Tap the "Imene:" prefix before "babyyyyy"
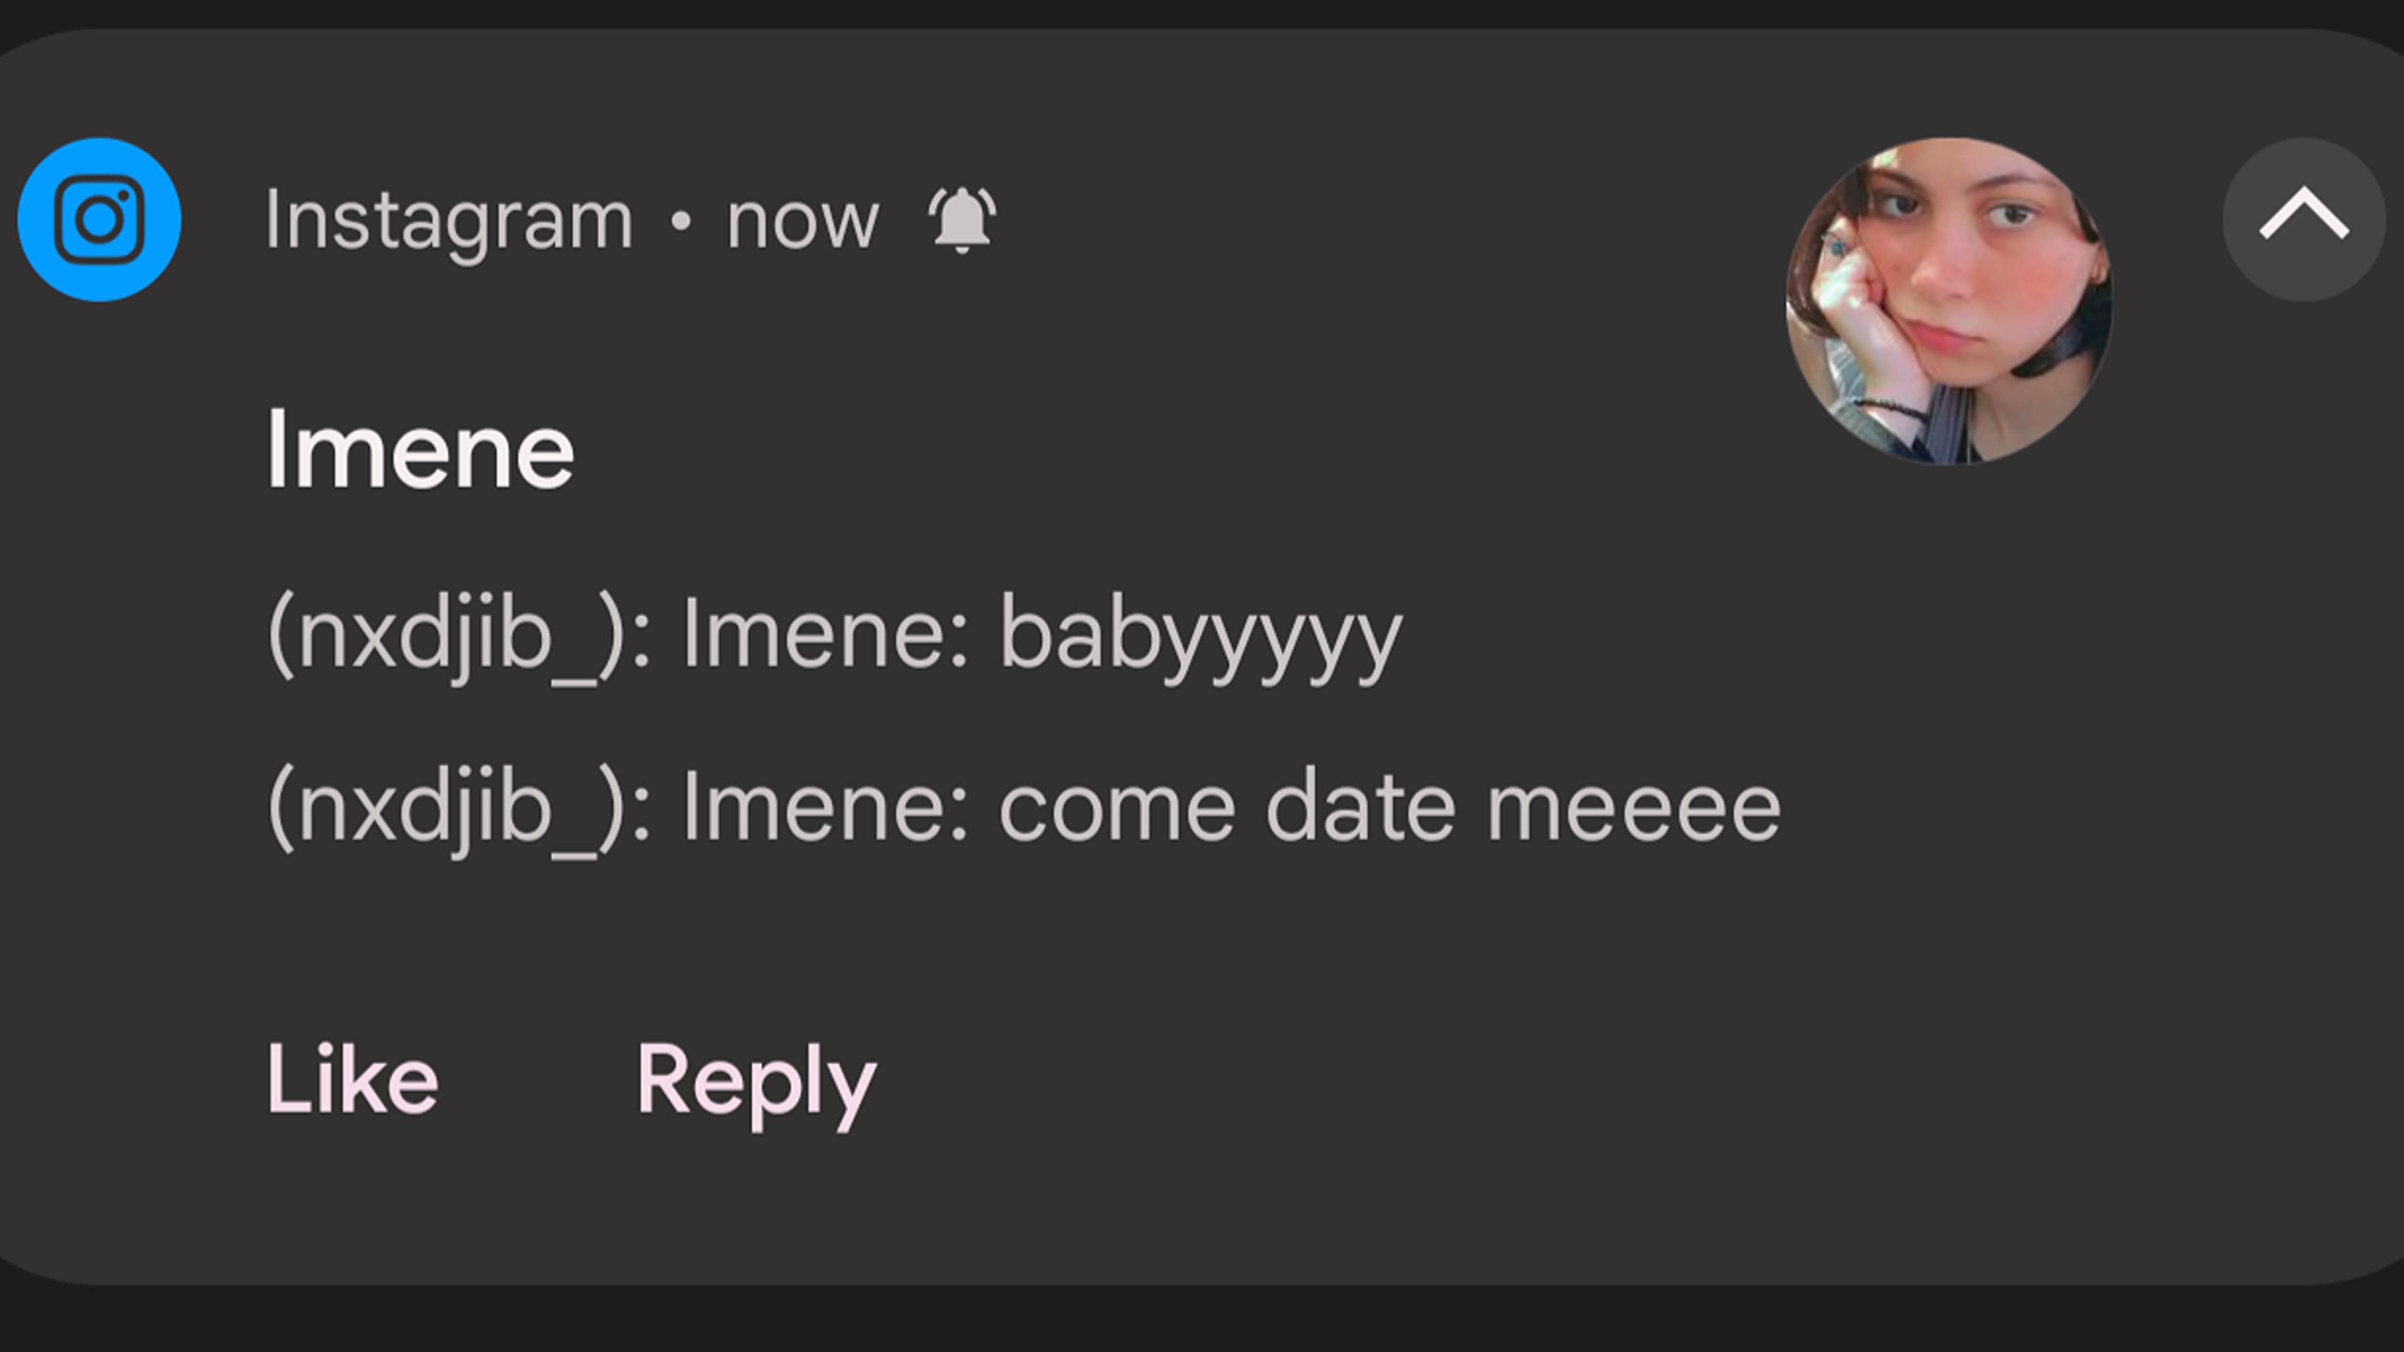The height and width of the screenshot is (1352, 2404). (x=826, y=635)
